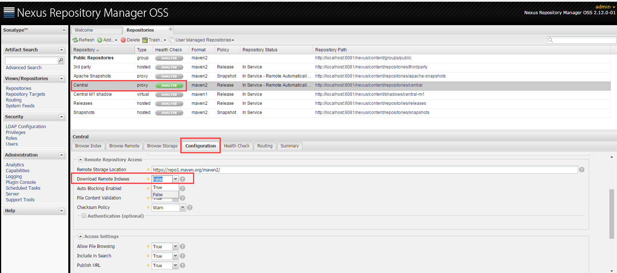Choose False in the dropdown list

(x=165, y=195)
